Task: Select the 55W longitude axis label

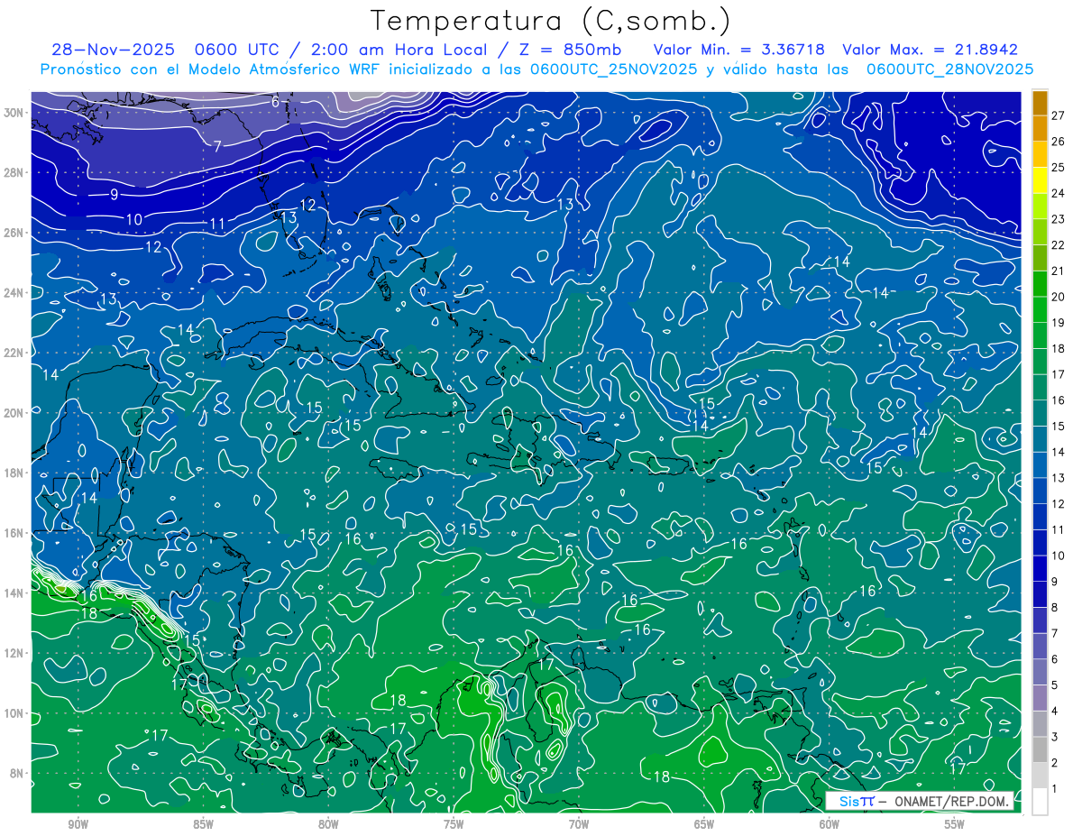Action: coord(955,824)
